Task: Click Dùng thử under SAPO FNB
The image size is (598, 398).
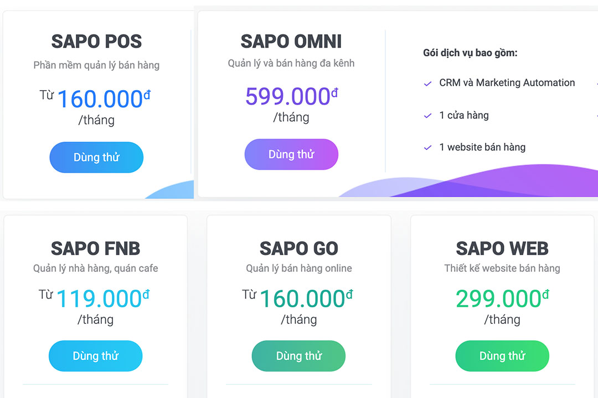Action: (x=95, y=356)
